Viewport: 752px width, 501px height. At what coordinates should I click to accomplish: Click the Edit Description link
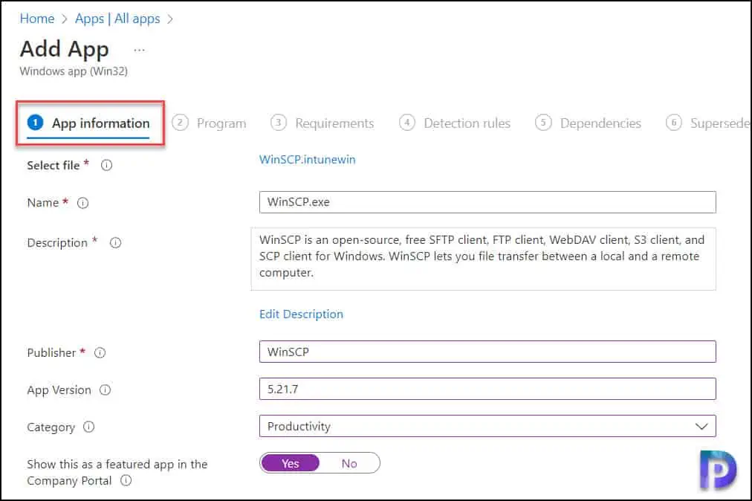(x=301, y=314)
